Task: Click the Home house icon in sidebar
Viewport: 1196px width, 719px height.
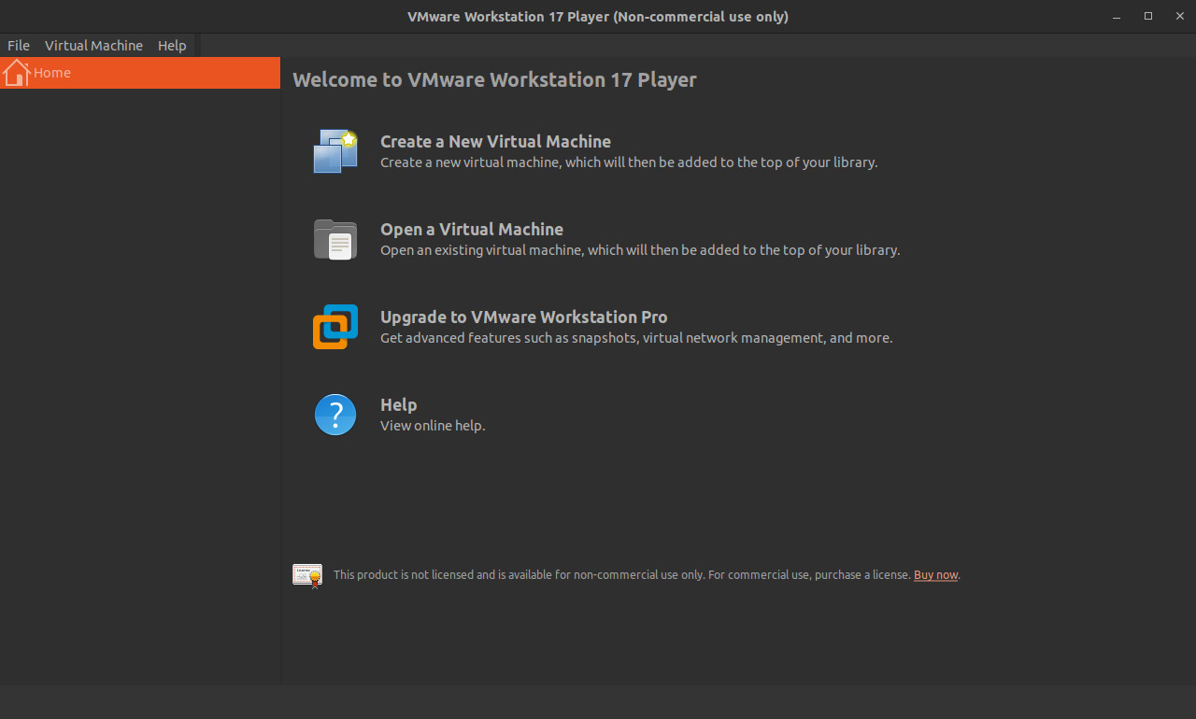Action: [x=17, y=72]
